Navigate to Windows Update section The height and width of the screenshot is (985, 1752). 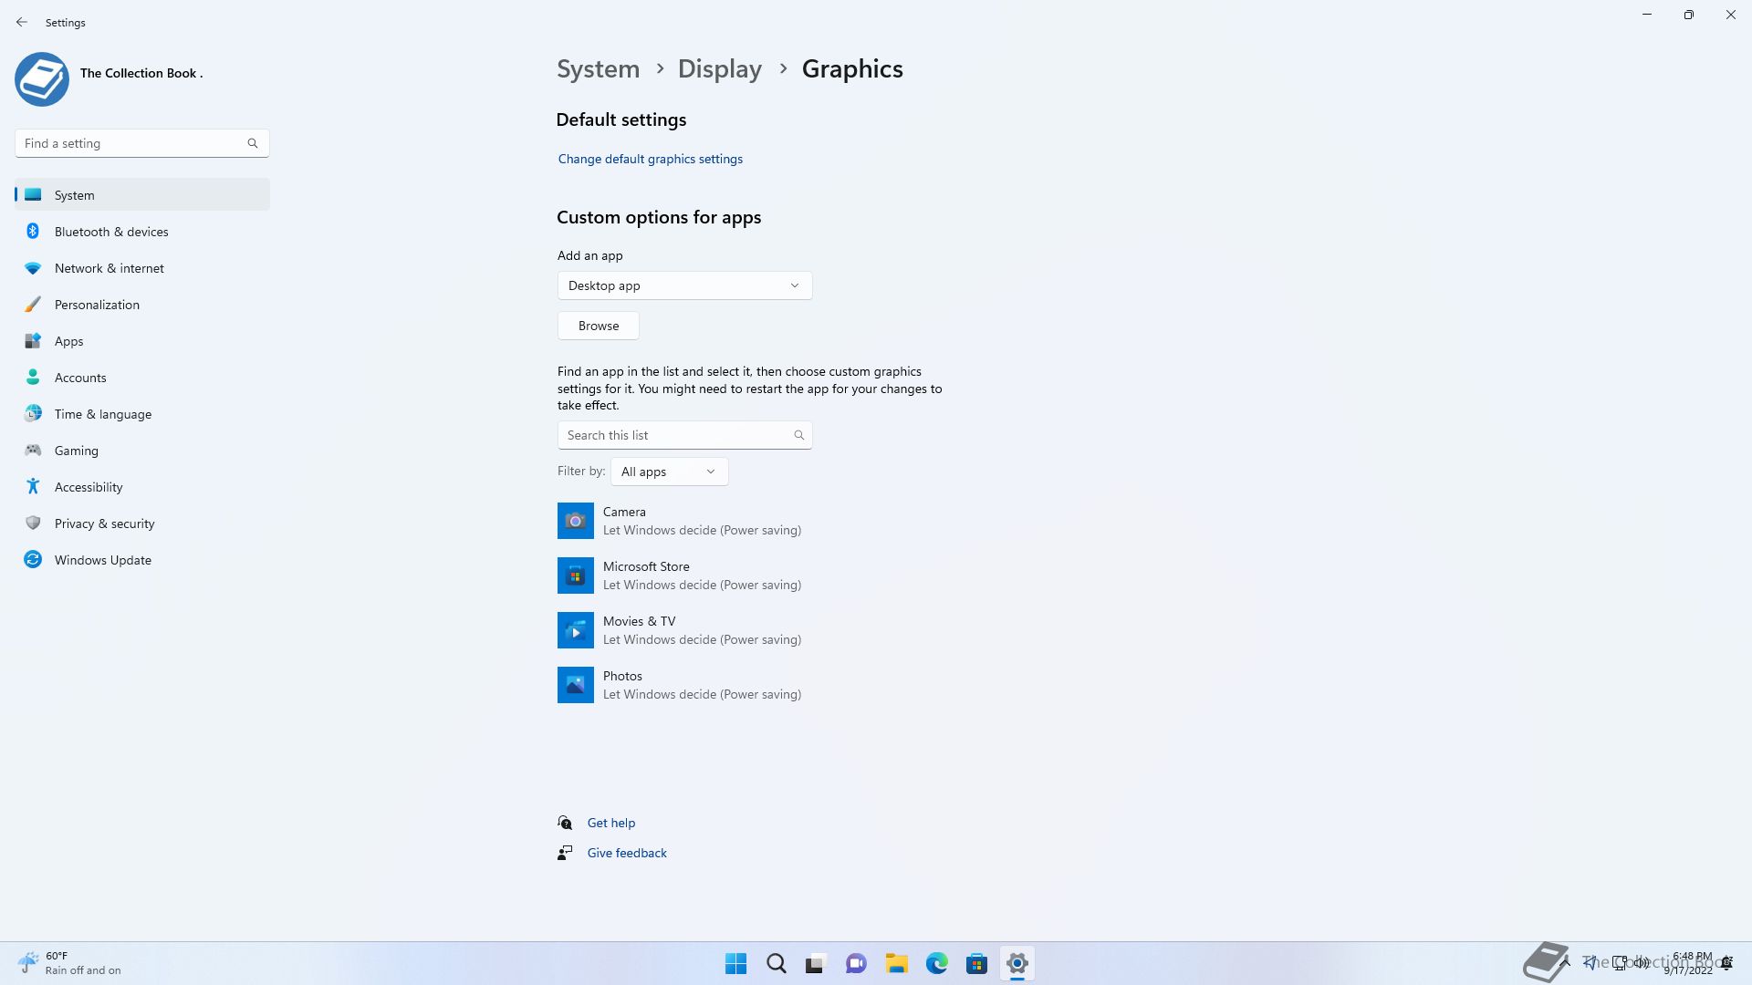click(102, 560)
